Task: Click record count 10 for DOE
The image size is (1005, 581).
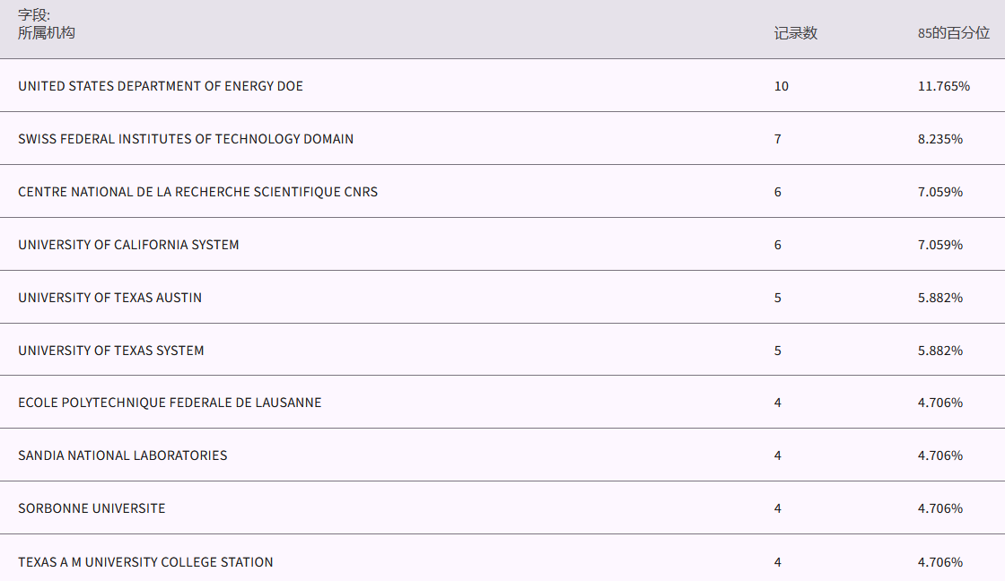Action: pos(782,86)
